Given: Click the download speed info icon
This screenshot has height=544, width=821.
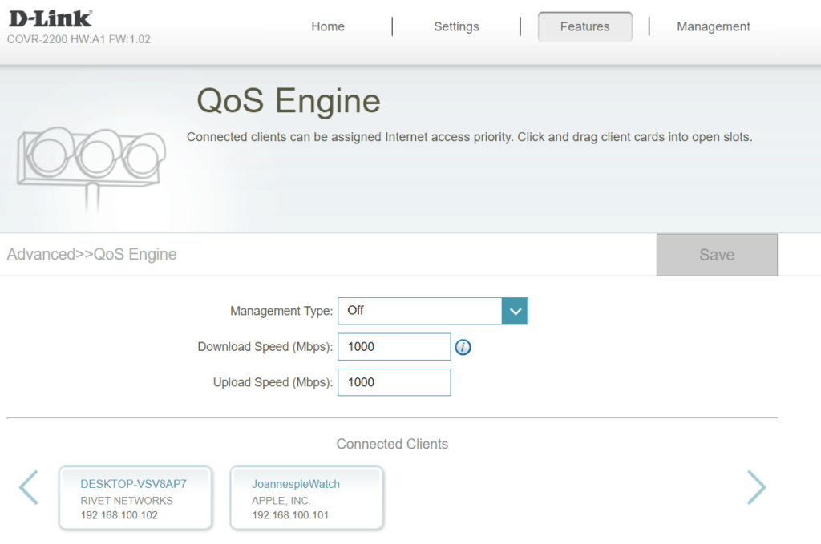Looking at the screenshot, I should click(x=463, y=347).
